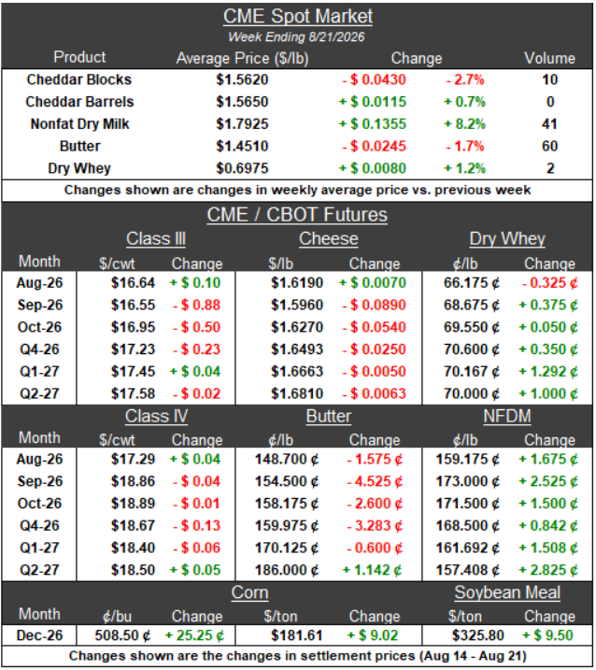596x670 pixels.
Task: Select the Butter spot volume cell 60
Action: pyautogui.click(x=550, y=146)
